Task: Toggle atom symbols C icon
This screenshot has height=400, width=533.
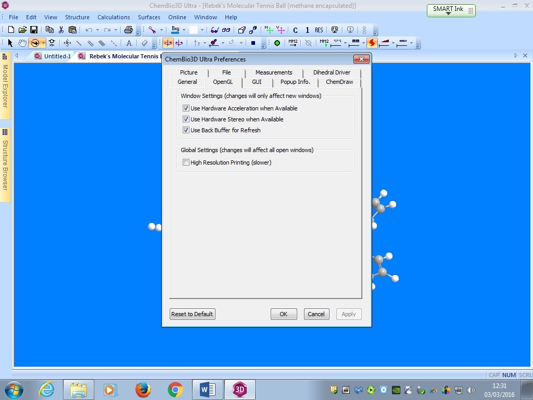Action: click(295, 30)
